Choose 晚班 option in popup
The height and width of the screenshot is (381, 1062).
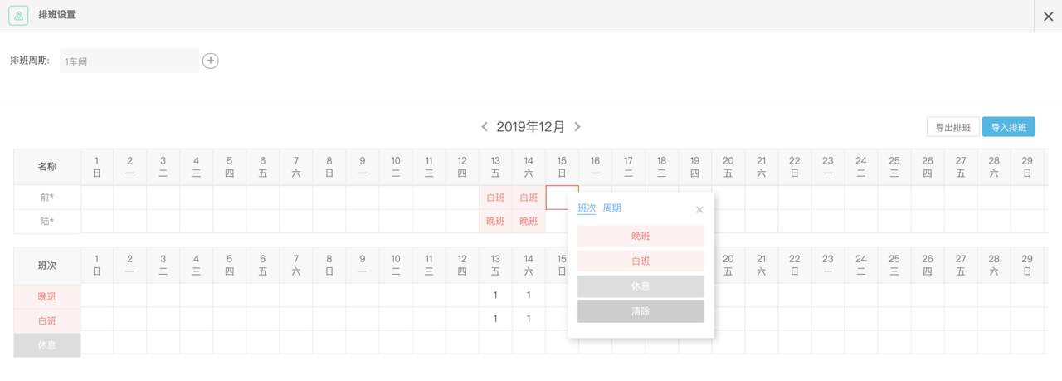[x=641, y=236]
